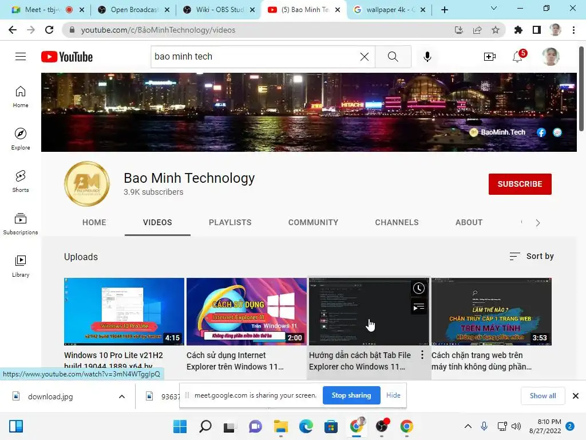Image resolution: width=586 pixels, height=440 pixels.
Task: Open the three-dot menu for Tab File Explorer video
Action: point(422,355)
